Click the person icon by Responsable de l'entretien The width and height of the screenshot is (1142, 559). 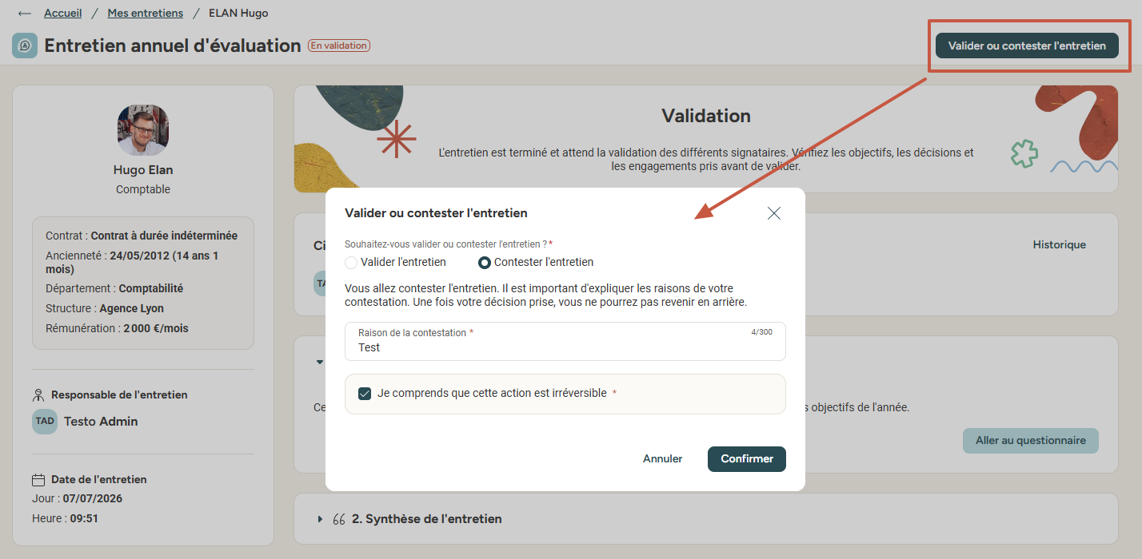point(38,394)
